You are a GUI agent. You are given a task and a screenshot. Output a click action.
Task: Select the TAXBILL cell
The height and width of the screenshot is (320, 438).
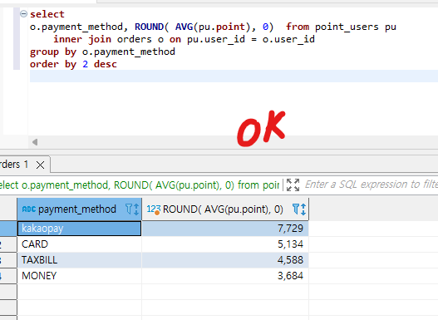tap(79, 260)
